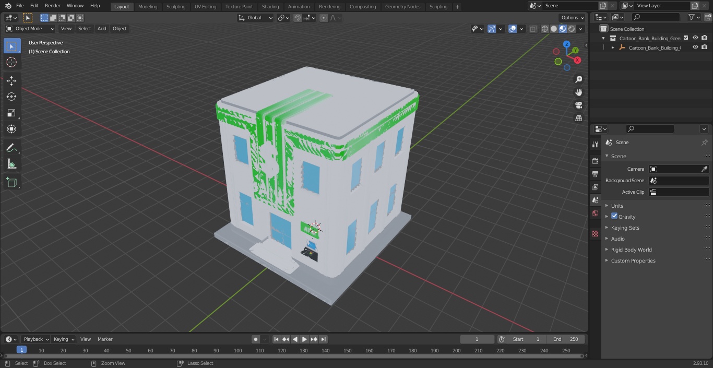Open the Object Mode dropdown

(30, 29)
